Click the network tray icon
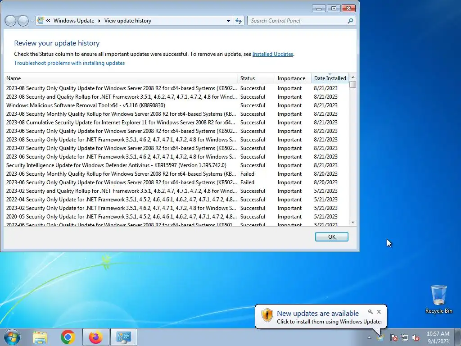This screenshot has width=461, height=346. pos(405,337)
